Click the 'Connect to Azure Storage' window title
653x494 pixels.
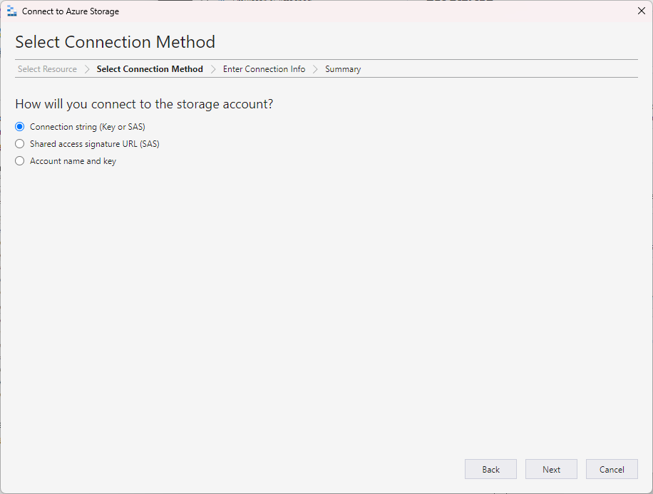71,11
